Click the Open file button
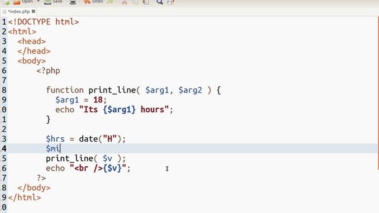The height and width of the screenshot is (213, 379). click(23, 2)
